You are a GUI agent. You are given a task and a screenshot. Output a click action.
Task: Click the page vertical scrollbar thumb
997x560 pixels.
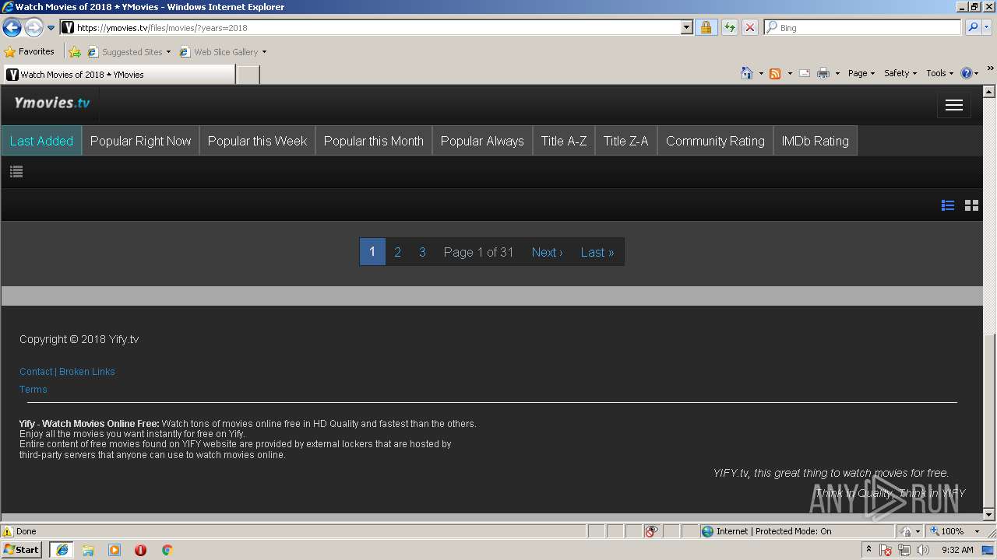[989, 420]
